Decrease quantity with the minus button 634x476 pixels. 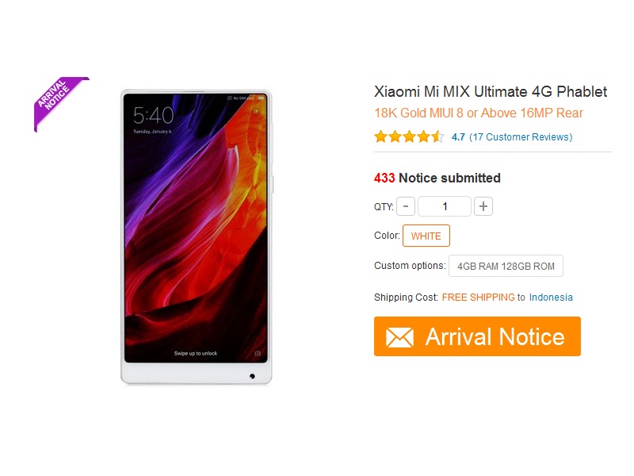[x=406, y=206]
